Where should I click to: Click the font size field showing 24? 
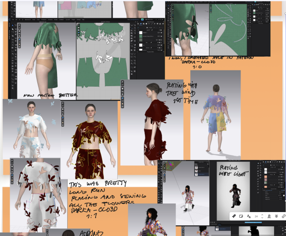pos(256,216)
